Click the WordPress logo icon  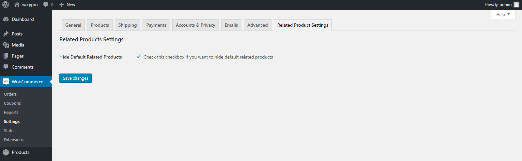tap(6, 5)
